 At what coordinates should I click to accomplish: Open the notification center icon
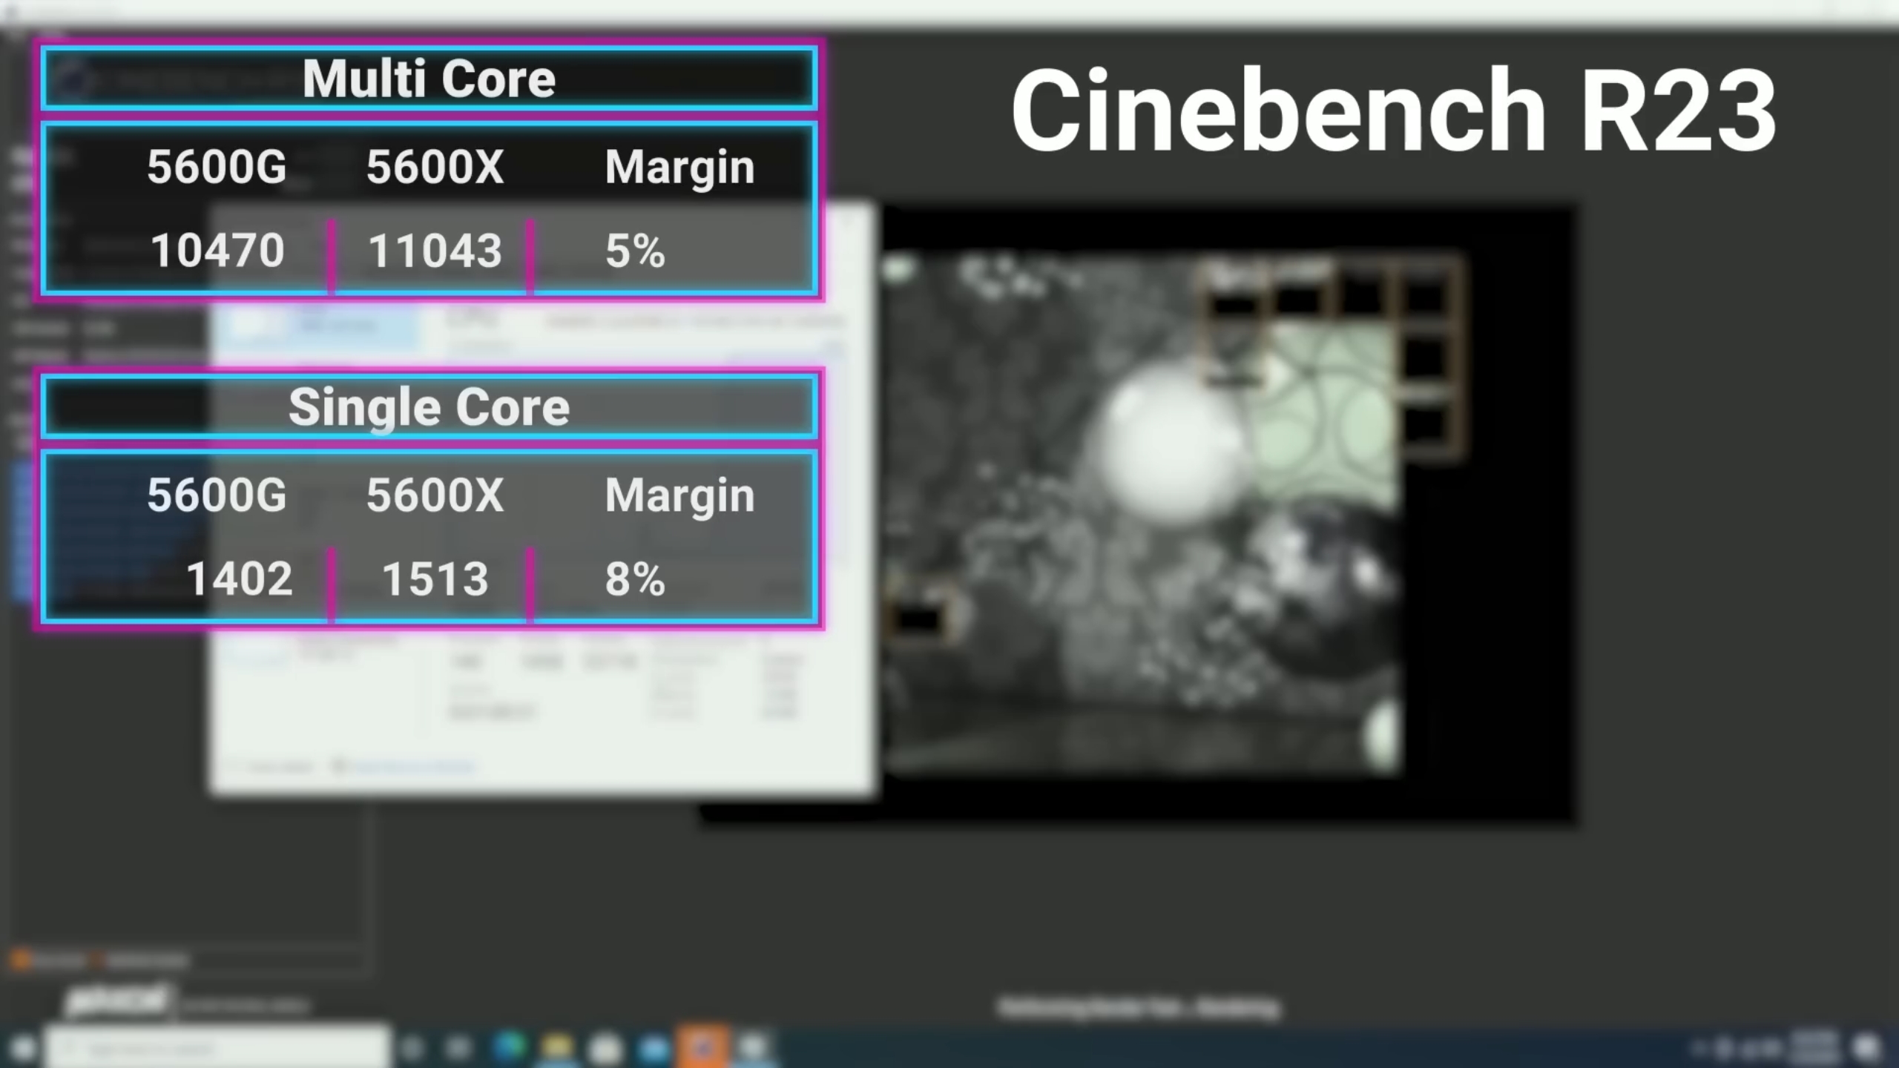1866,1047
